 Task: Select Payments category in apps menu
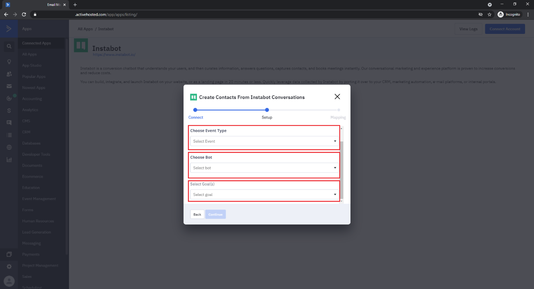31,254
